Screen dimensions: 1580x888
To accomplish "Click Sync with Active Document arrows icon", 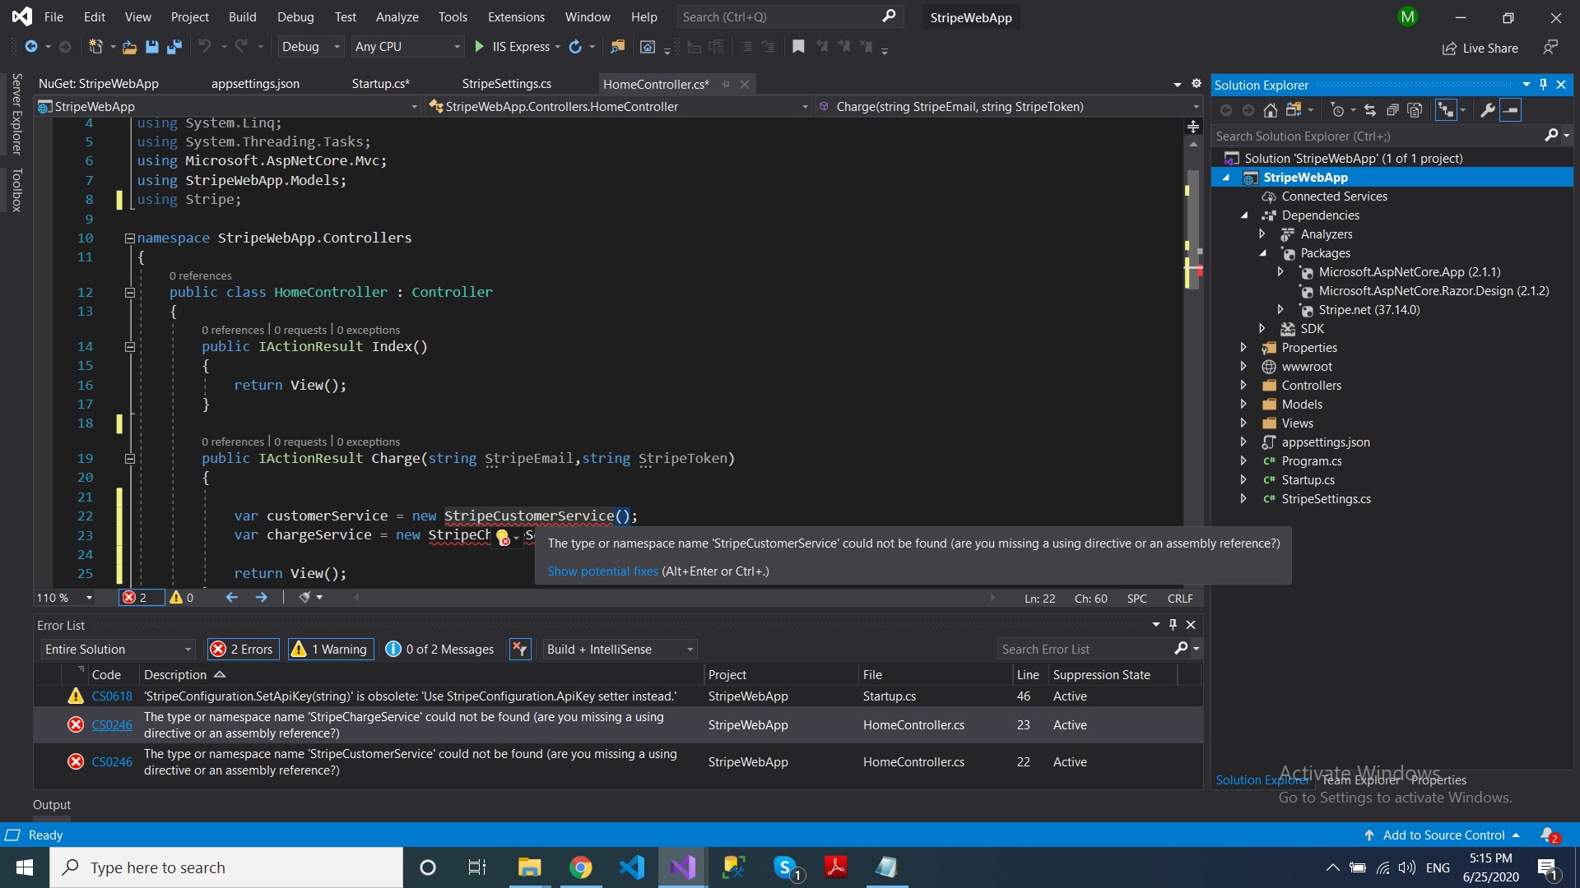I will click(x=1369, y=110).
